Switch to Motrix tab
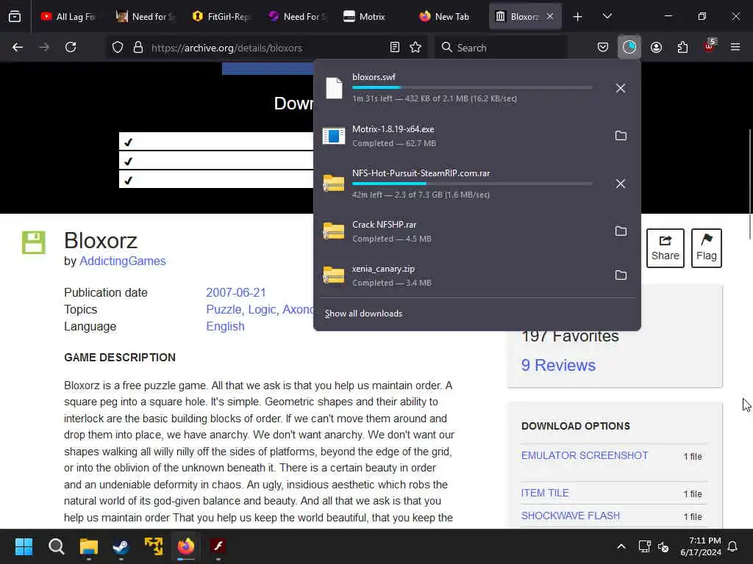This screenshot has height=564, width=753. (373, 17)
